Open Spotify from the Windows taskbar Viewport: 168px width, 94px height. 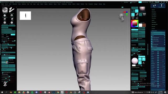[x=32, y=92]
